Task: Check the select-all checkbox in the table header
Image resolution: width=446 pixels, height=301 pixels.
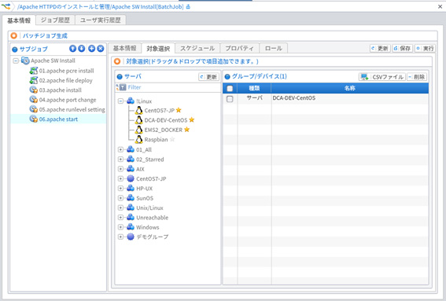Action: tap(230, 88)
